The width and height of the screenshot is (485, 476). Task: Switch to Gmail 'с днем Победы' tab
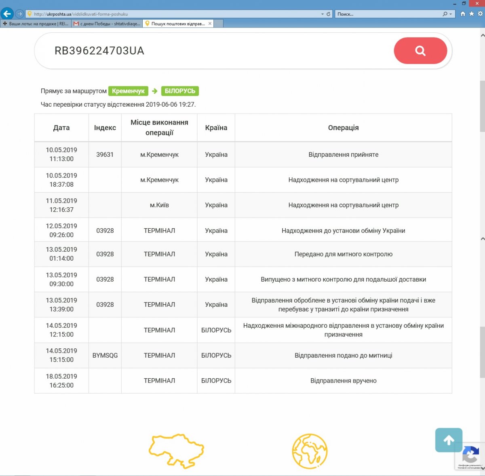[107, 24]
